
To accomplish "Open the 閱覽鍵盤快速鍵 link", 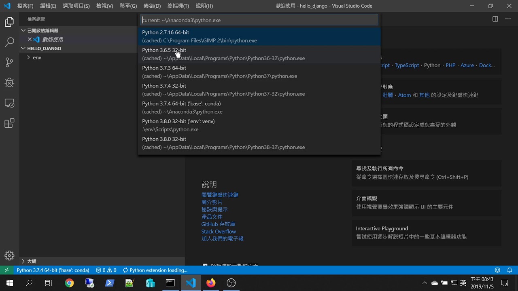I will [x=220, y=195].
